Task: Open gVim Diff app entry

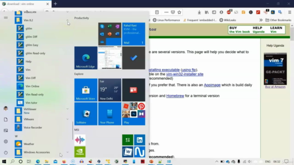Action: click(31, 37)
